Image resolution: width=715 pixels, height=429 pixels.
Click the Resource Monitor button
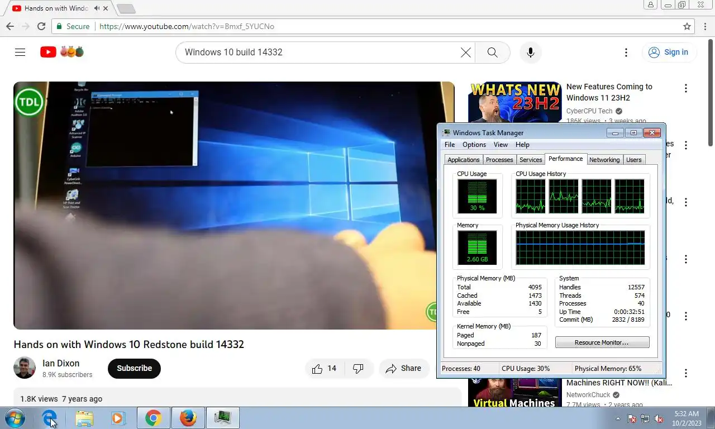602,342
